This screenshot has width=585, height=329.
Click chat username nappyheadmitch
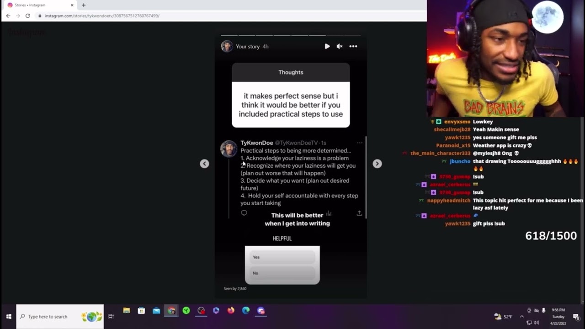pyautogui.click(x=448, y=201)
